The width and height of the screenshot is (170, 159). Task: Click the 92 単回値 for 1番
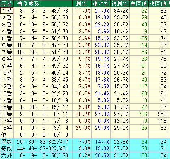click(144, 11)
